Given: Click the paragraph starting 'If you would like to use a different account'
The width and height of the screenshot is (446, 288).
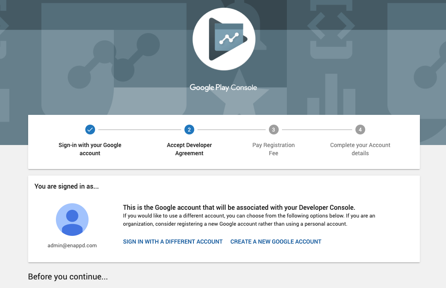Looking at the screenshot, I should point(249,220).
